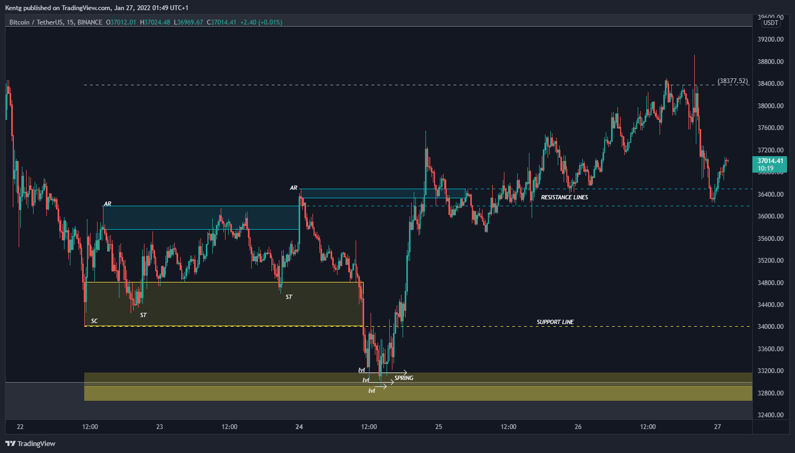Click the 35600.00 price axis label
795x453 pixels.
[x=770, y=239]
